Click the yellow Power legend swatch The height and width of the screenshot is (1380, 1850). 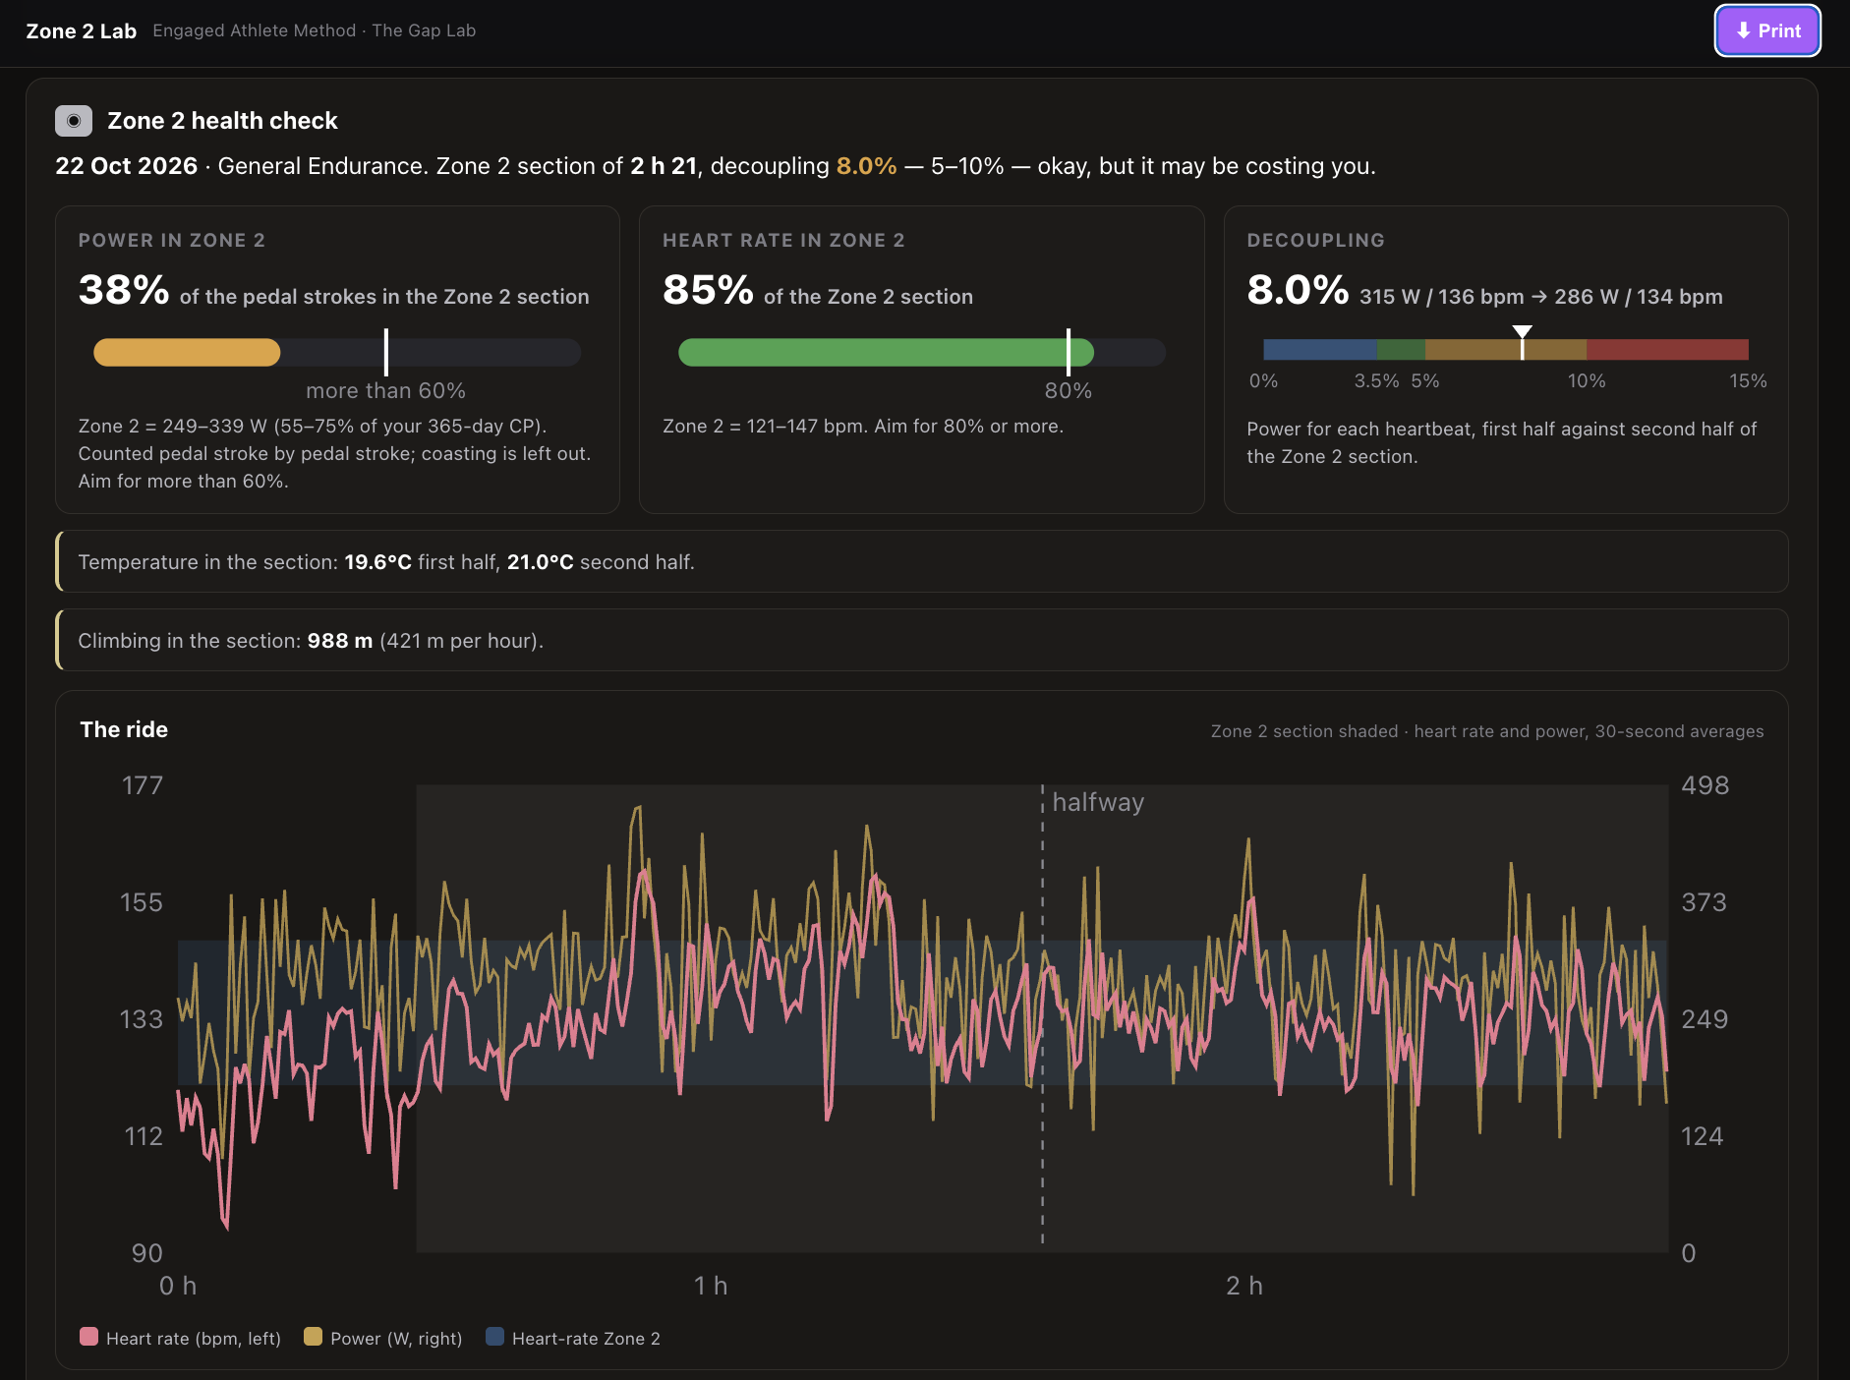click(313, 1337)
